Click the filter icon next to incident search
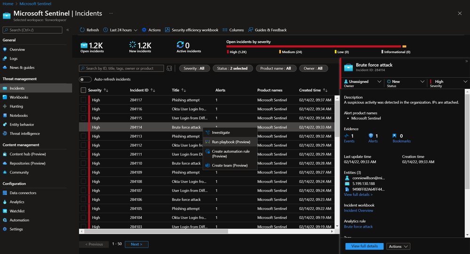The image size is (470, 254). [169, 69]
